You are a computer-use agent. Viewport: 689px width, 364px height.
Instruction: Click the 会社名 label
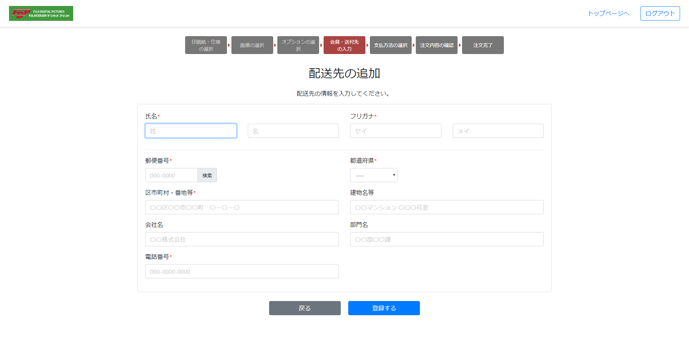point(154,225)
